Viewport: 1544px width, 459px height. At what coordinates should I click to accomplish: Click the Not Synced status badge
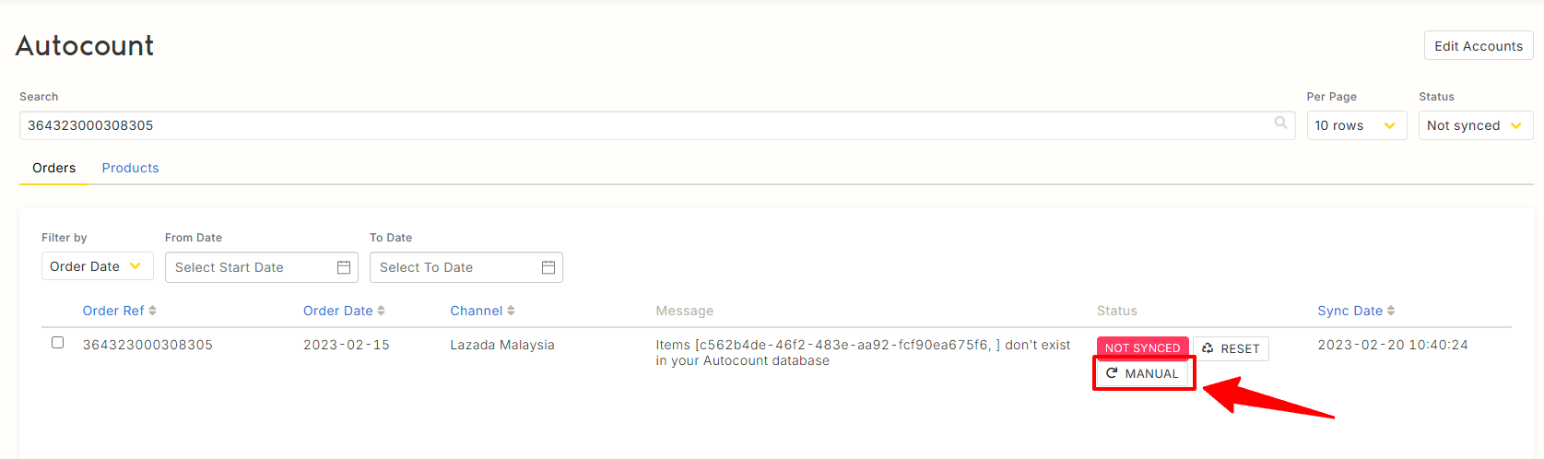click(1142, 347)
